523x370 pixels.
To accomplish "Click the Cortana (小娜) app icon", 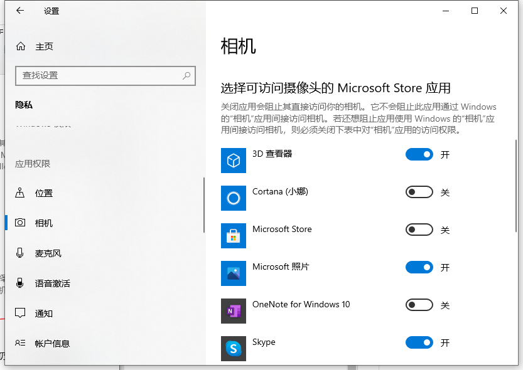I will pos(234,198).
